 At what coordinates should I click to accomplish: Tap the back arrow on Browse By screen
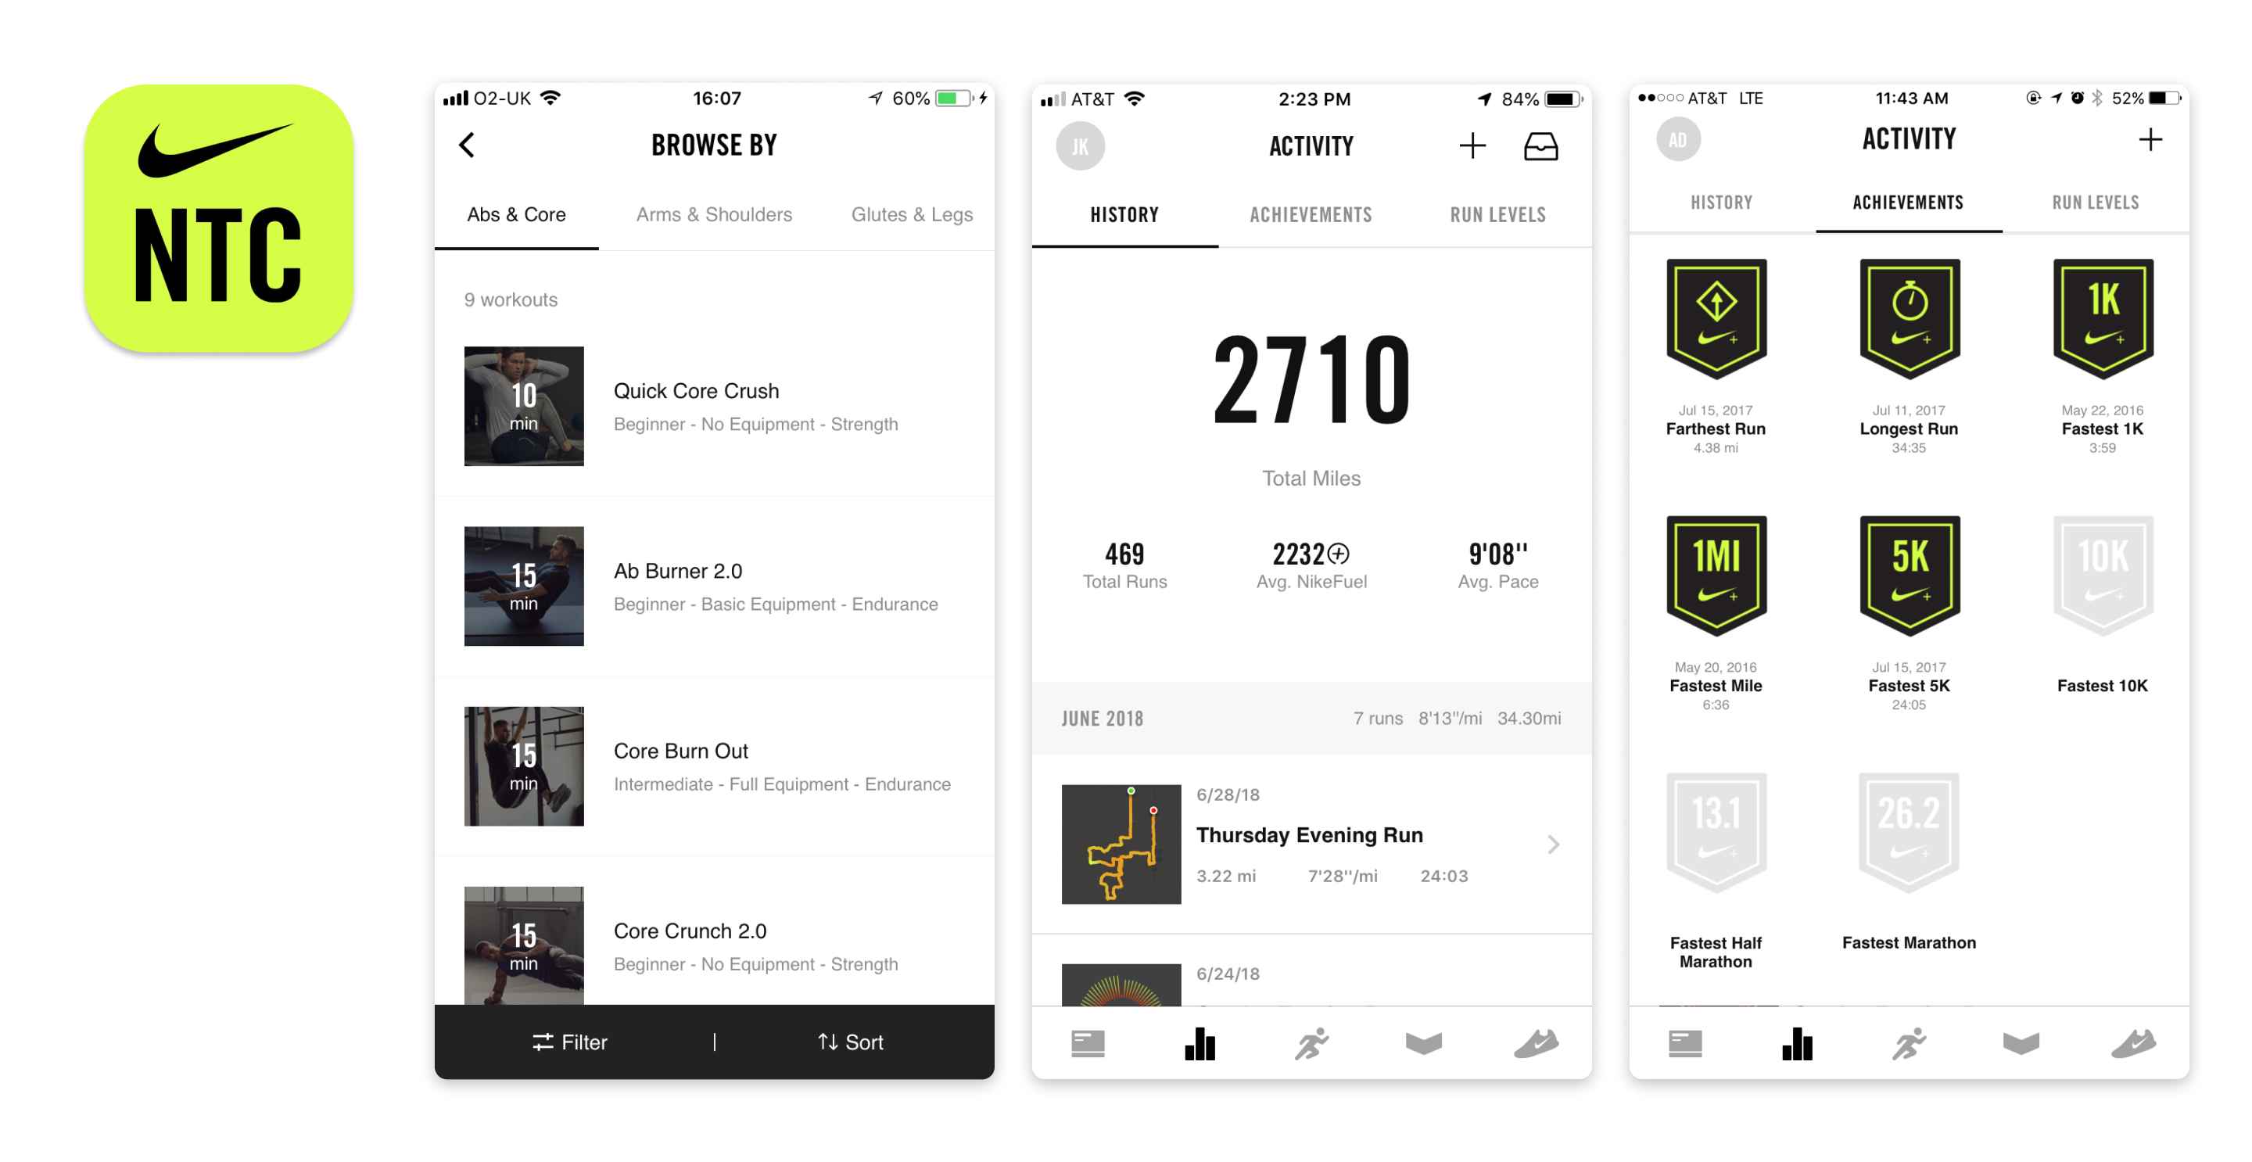point(468,144)
